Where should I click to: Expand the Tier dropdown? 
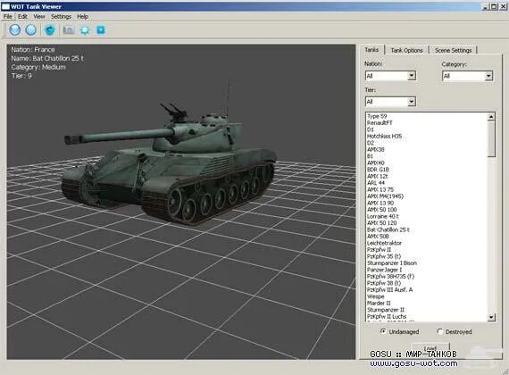click(x=412, y=102)
